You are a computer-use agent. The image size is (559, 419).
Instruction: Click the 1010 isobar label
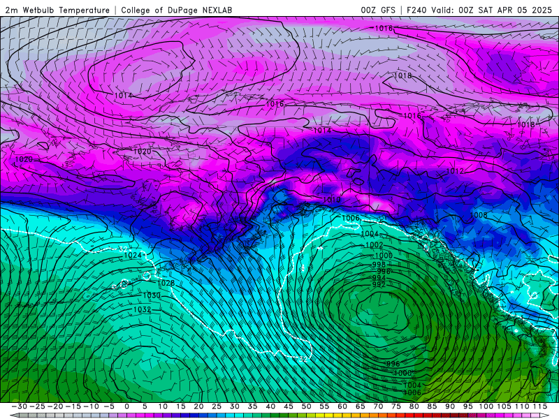[x=331, y=200]
